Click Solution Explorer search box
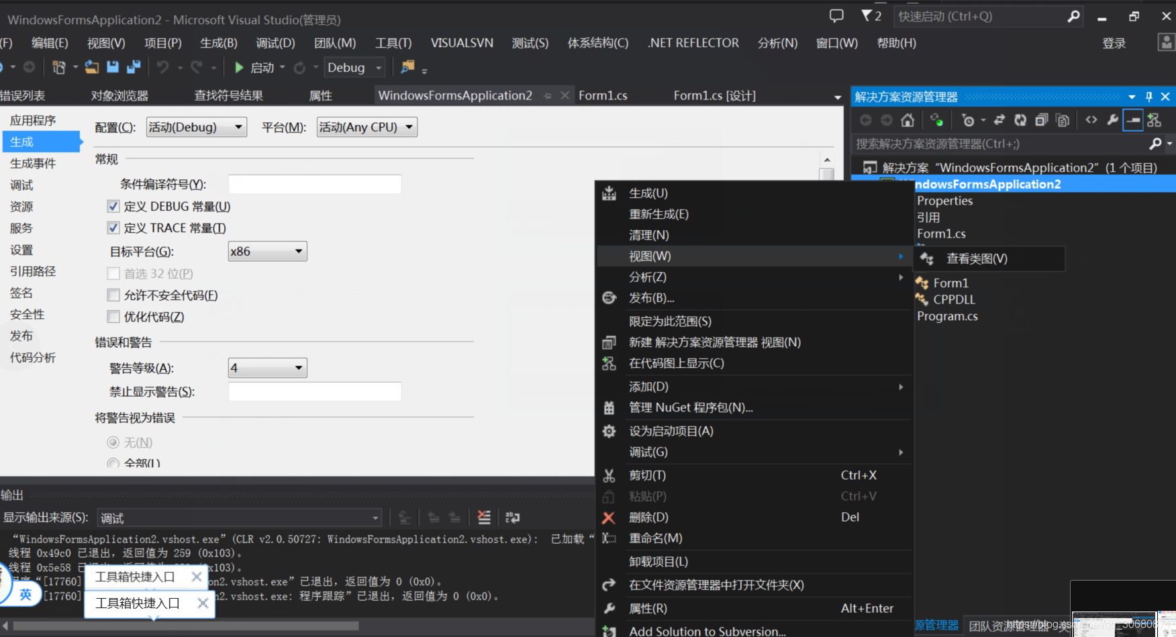1176x637 pixels. click(x=1000, y=144)
